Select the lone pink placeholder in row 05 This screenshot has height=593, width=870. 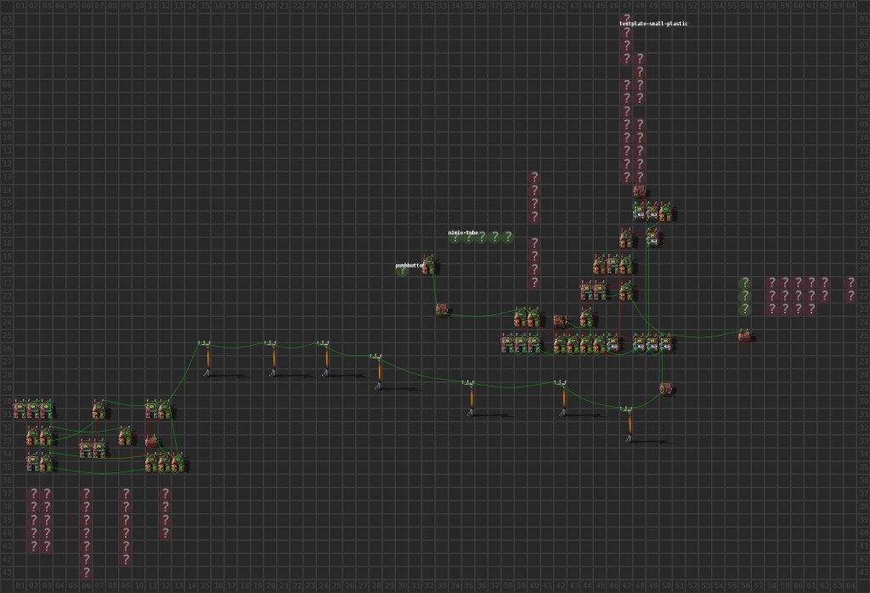click(640, 72)
